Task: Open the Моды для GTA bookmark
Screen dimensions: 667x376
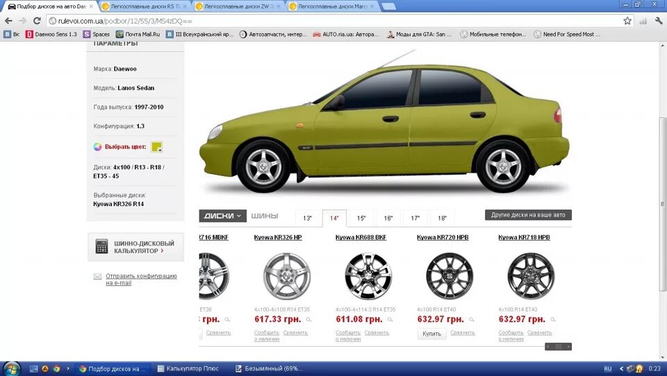Action: coord(419,35)
